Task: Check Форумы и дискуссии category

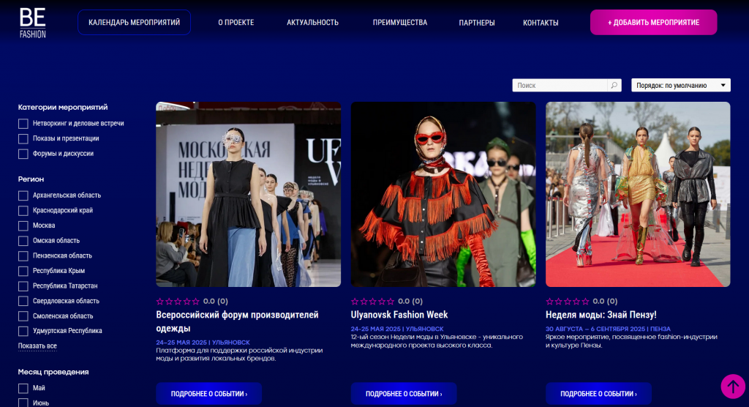Action: click(23, 154)
